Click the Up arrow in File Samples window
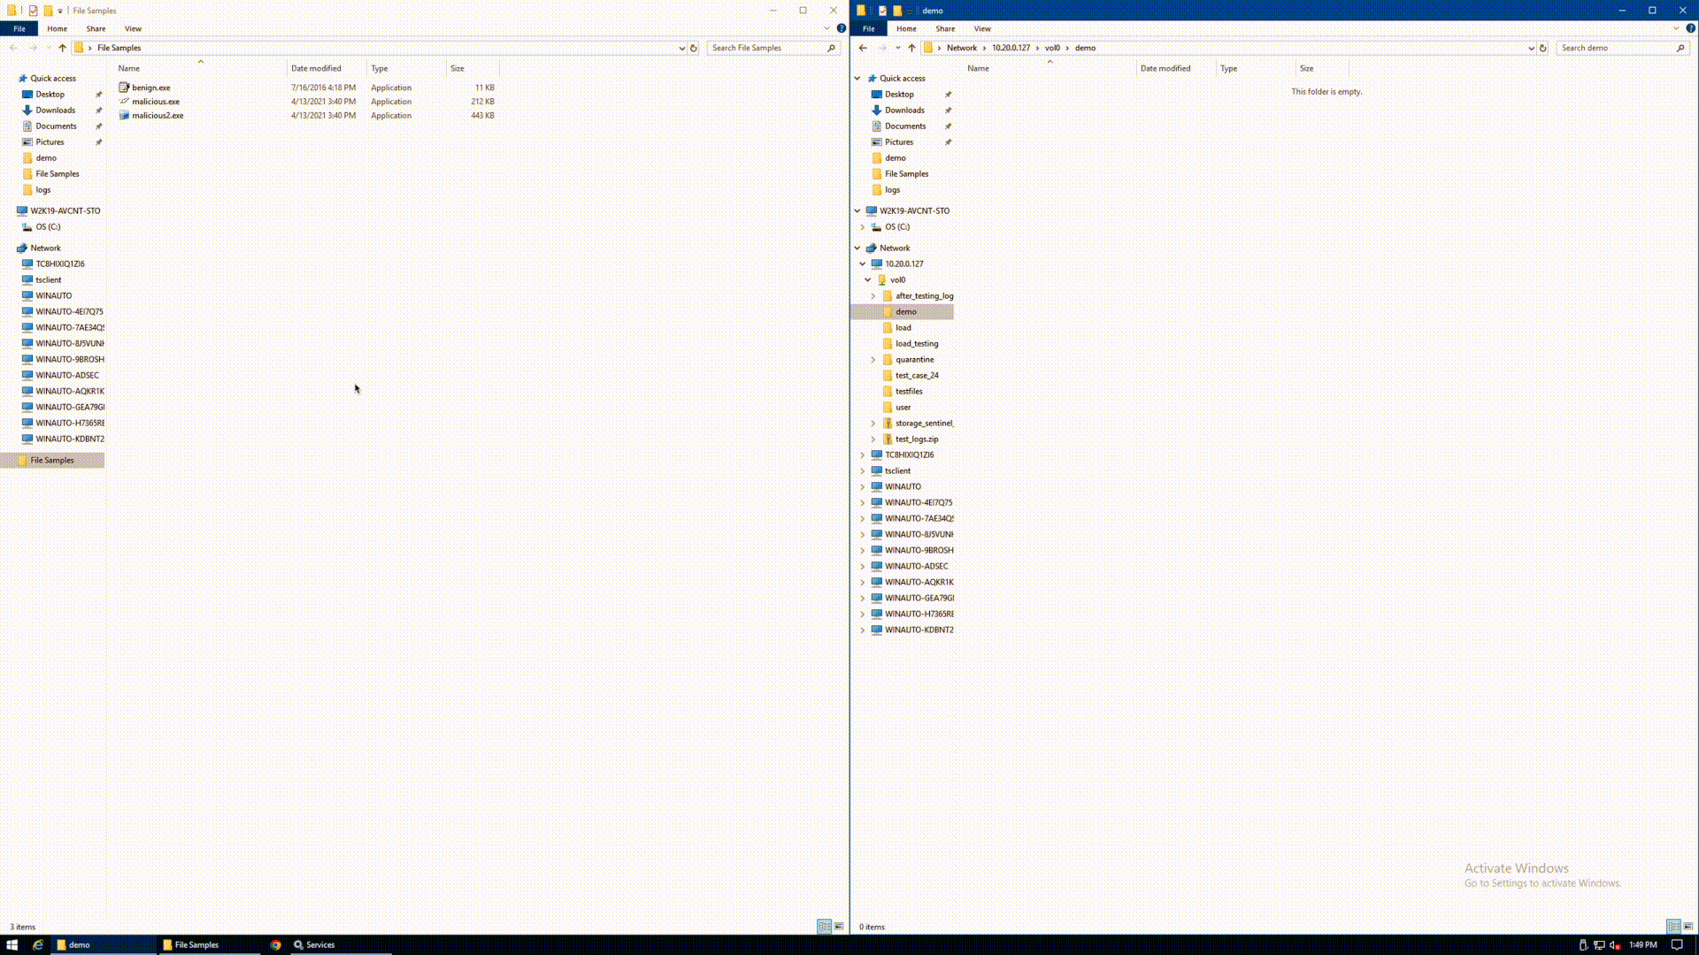Image resolution: width=1699 pixels, height=955 pixels. pos(62,48)
